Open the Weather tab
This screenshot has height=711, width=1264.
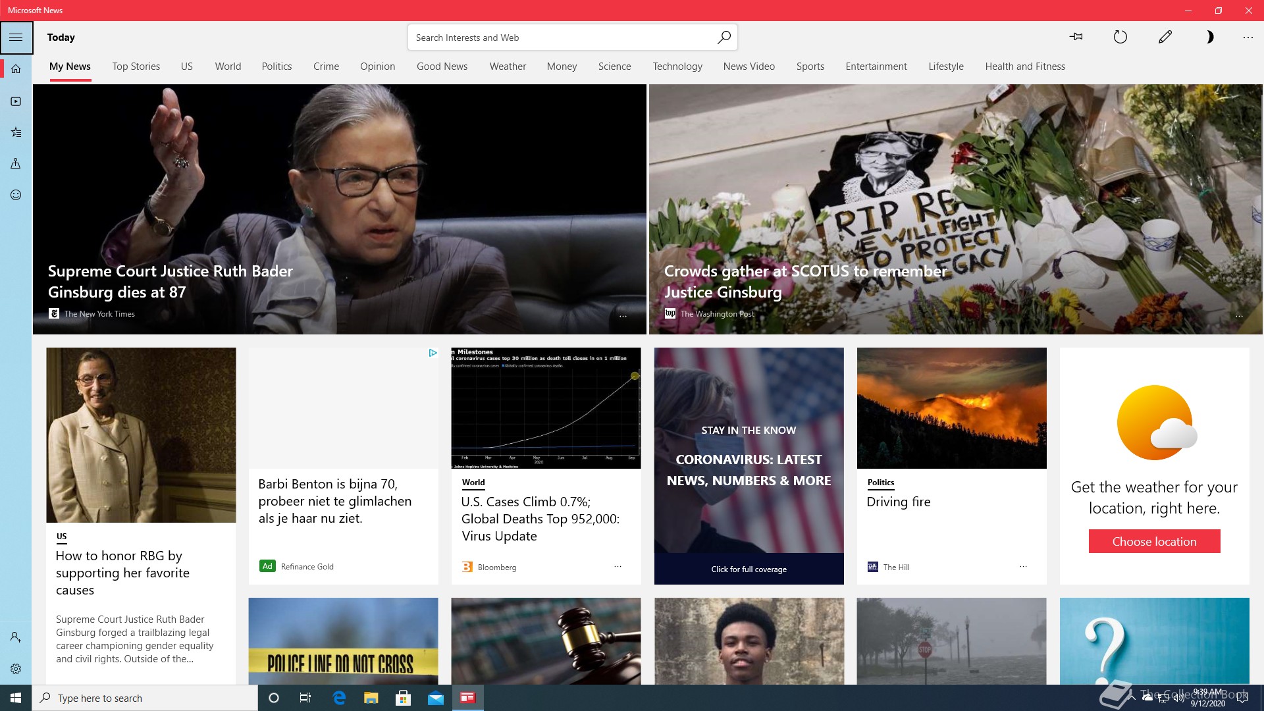point(508,66)
